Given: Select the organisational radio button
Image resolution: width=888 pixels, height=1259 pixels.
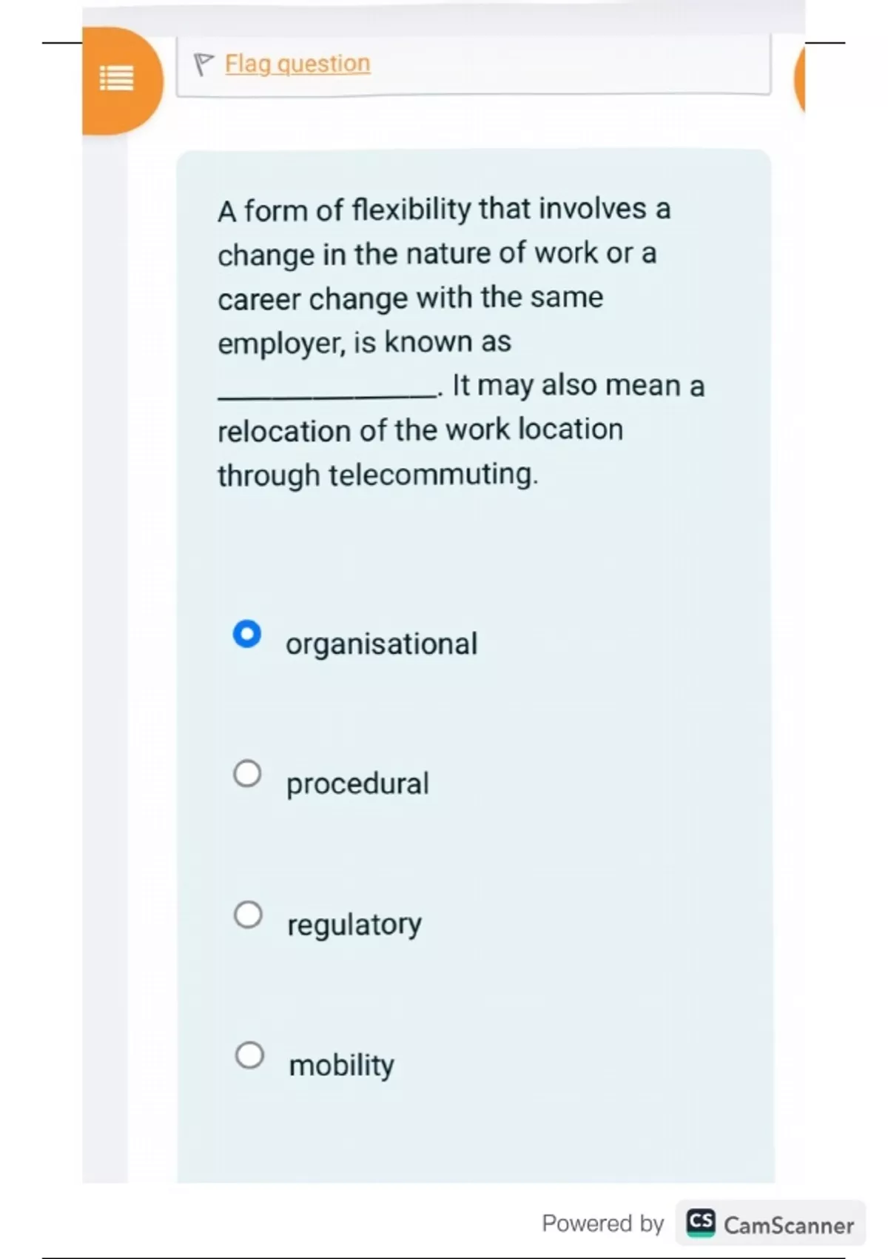Looking at the screenshot, I should (x=247, y=635).
